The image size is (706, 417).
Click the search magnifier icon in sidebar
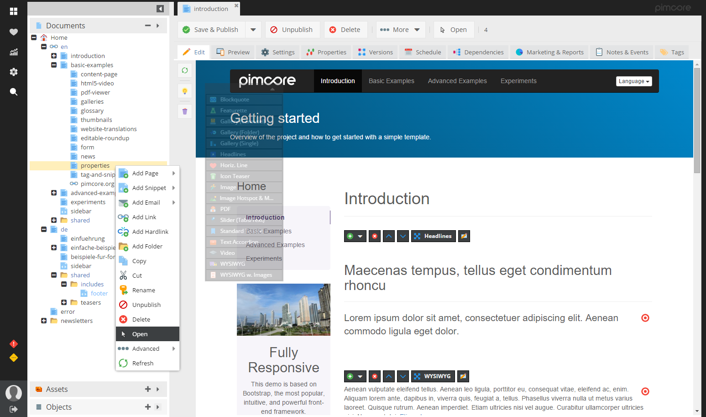tap(14, 92)
